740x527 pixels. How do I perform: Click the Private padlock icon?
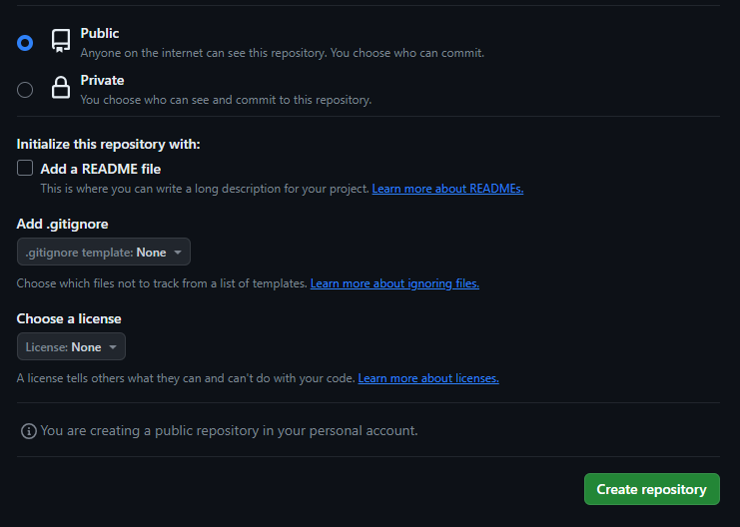point(61,87)
